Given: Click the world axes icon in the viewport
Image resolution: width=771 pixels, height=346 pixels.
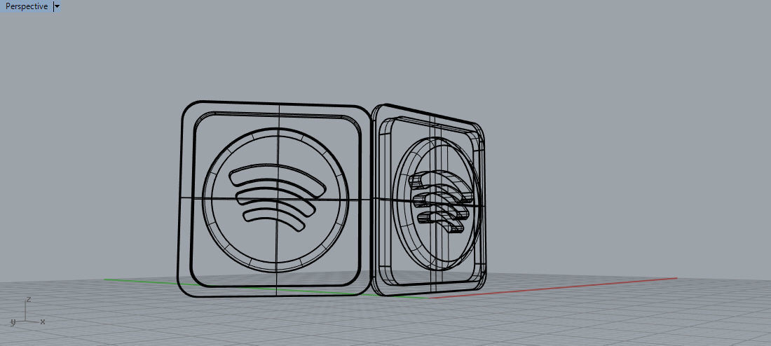Looking at the screenshot, I should (27, 312).
